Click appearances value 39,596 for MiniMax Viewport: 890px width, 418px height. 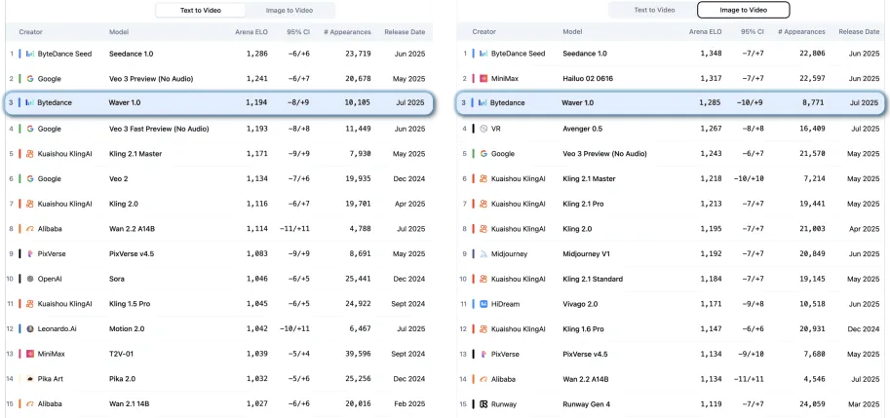(x=358, y=354)
